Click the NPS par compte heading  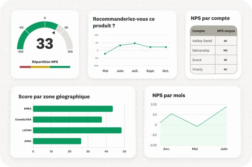[x=210, y=18]
